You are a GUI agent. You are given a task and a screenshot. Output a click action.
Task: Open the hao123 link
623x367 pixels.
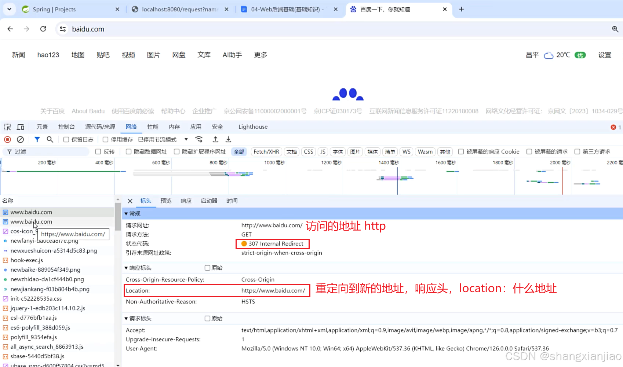[48, 55]
